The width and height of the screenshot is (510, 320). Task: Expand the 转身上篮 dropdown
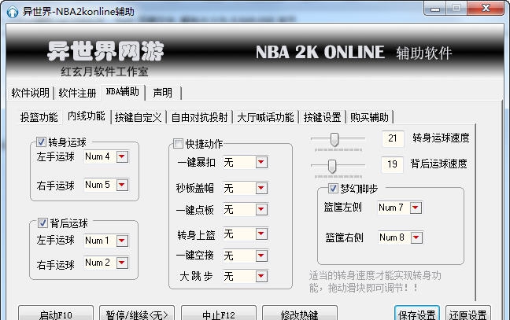tap(261, 234)
